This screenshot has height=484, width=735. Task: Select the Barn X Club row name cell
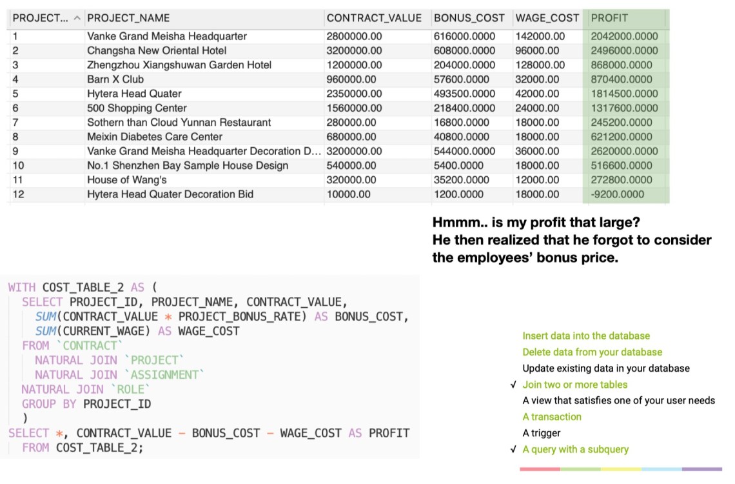115,79
